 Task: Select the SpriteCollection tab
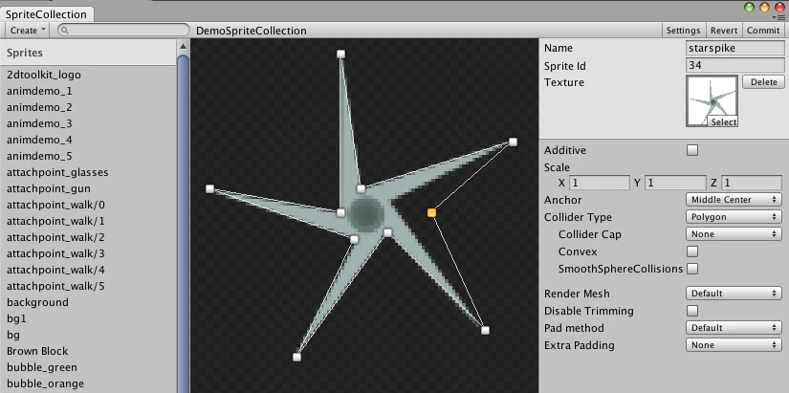coord(46,14)
